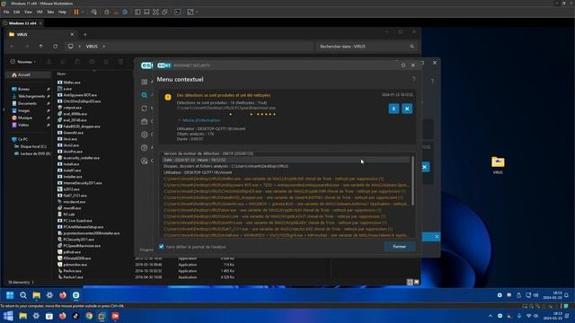This screenshot has height=323, width=575.
Task: Open the ESET account sidebar icon
Action: click(x=144, y=161)
